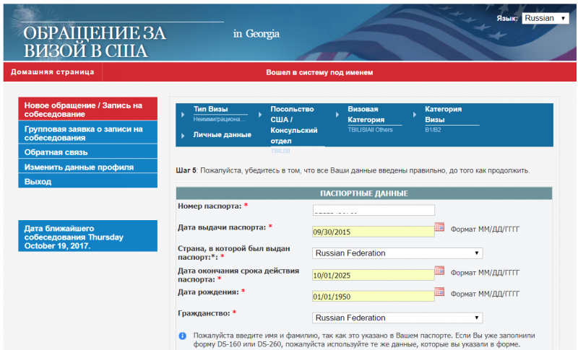Image resolution: width=578 pixels, height=350 pixels.
Task: Open Изменить данные профиля
Action: click(x=87, y=167)
